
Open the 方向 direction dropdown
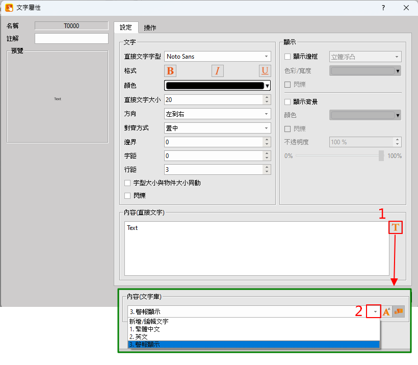pos(217,114)
